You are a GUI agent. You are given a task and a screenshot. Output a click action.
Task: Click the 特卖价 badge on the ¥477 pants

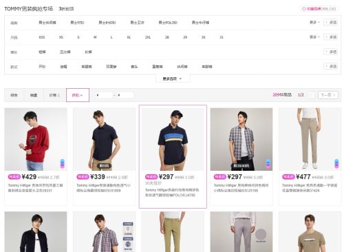pos(288,177)
